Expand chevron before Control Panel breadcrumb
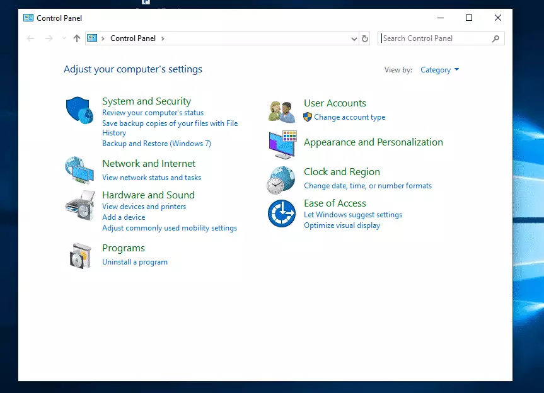The width and height of the screenshot is (544, 393). click(103, 38)
